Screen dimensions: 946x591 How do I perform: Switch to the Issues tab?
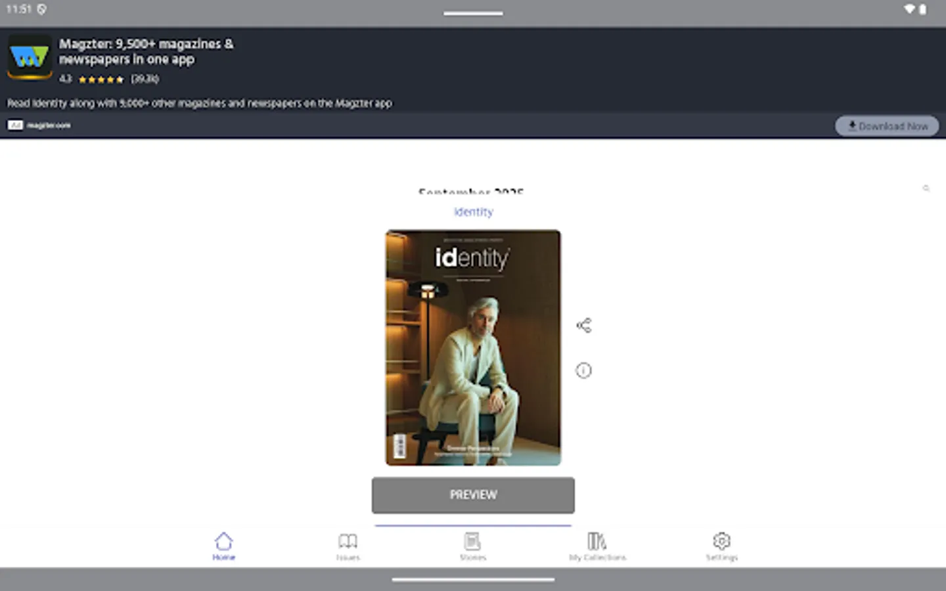[x=348, y=545]
